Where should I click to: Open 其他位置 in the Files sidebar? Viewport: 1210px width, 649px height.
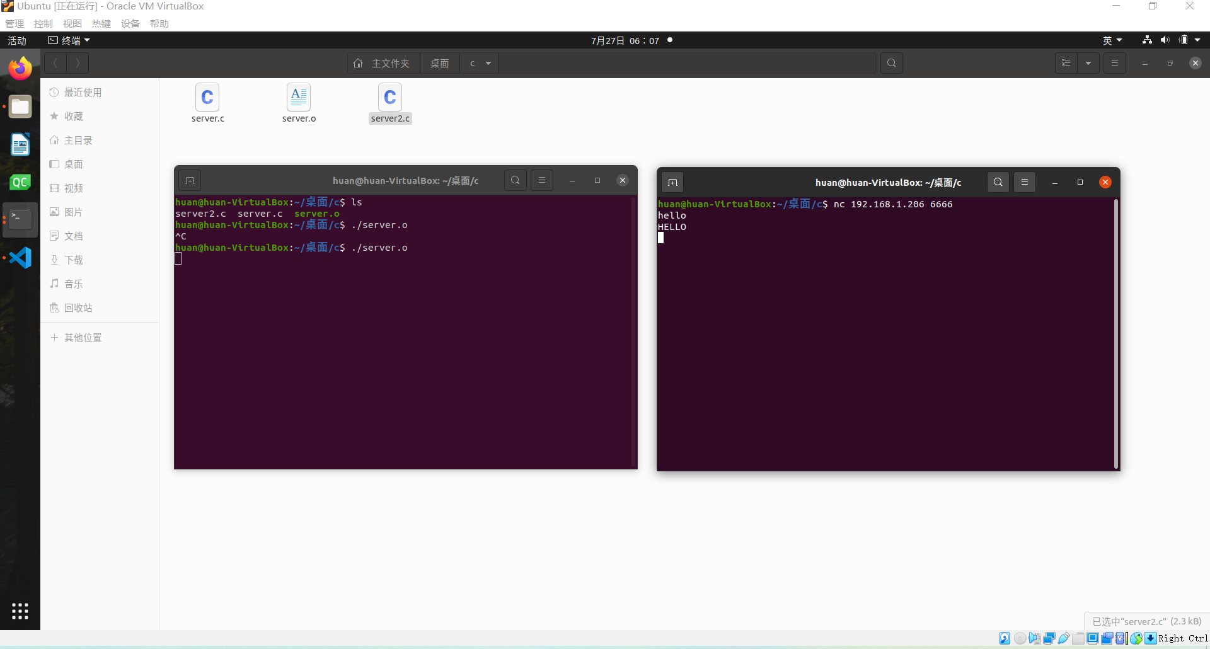coord(83,337)
